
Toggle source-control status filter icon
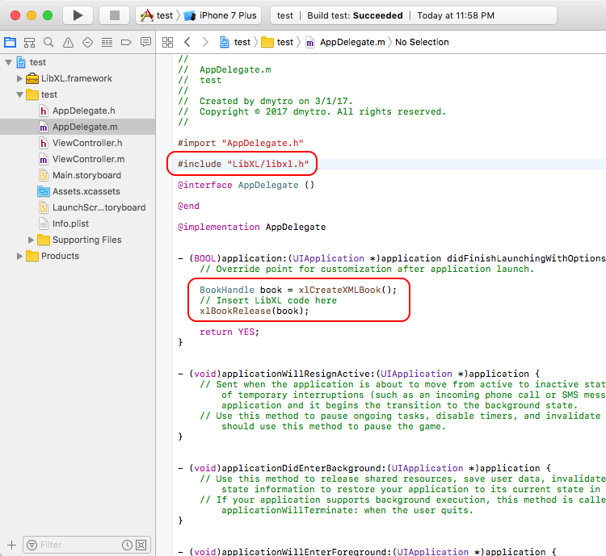tap(141, 545)
